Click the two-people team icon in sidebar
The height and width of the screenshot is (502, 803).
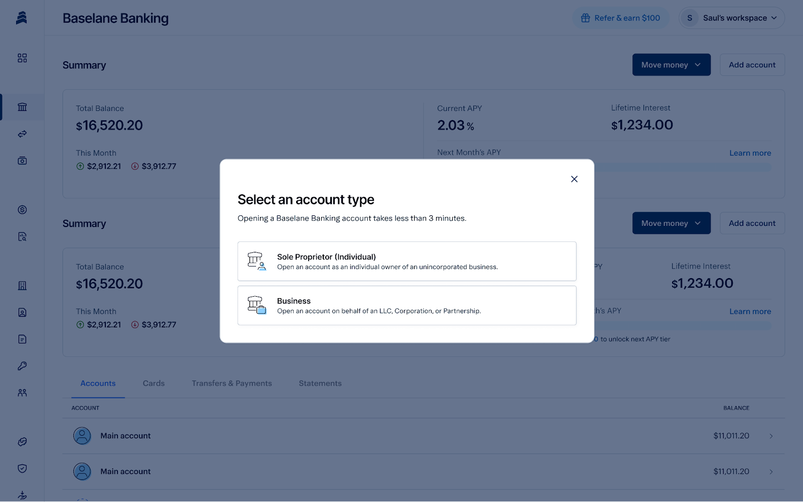coord(22,393)
